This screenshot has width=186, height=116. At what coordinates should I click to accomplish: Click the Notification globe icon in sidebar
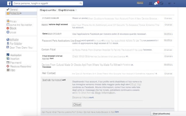point(8,40)
